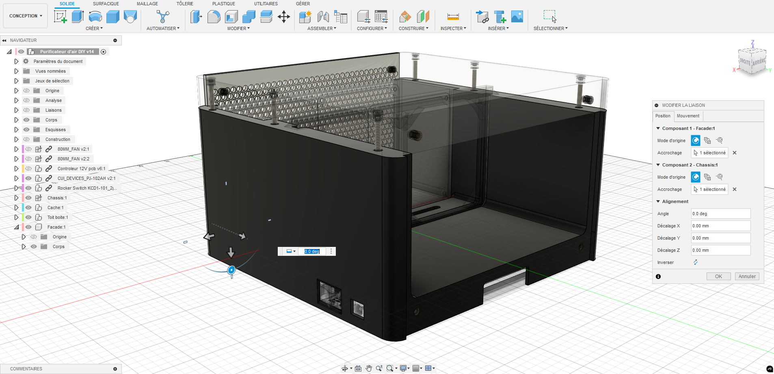774x374 pixels.
Task: Click Composant 2 '1 sélectionné' button
Action: [x=710, y=189]
